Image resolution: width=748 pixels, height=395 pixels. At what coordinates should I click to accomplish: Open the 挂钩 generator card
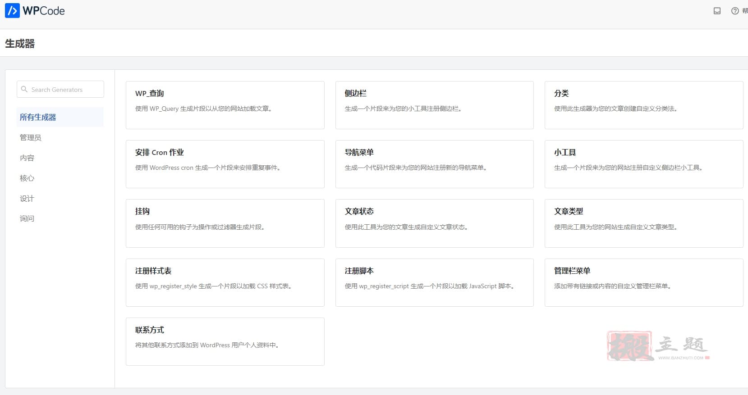click(x=225, y=223)
